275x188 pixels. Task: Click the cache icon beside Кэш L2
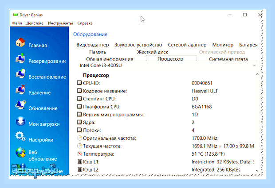[79, 169]
